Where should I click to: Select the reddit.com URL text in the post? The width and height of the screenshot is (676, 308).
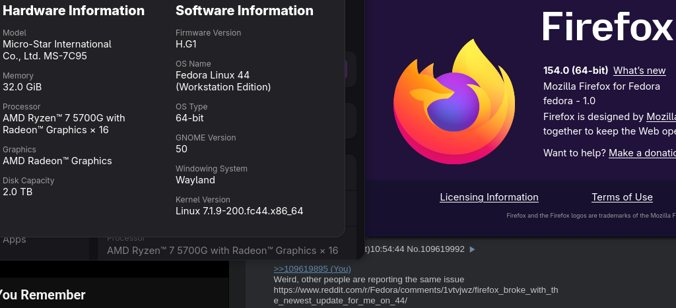416,295
